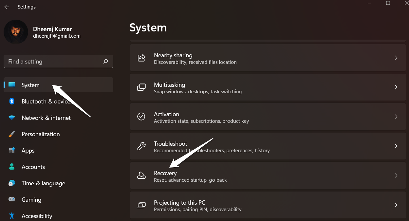This screenshot has height=221, width=409.
Task: Select System in the sidebar
Action: click(x=30, y=85)
